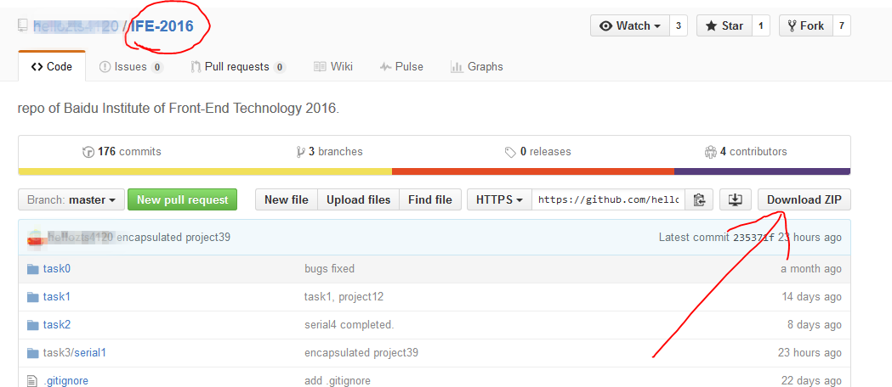892x387 pixels.
Task: Open the Issues tab
Action: (x=132, y=67)
